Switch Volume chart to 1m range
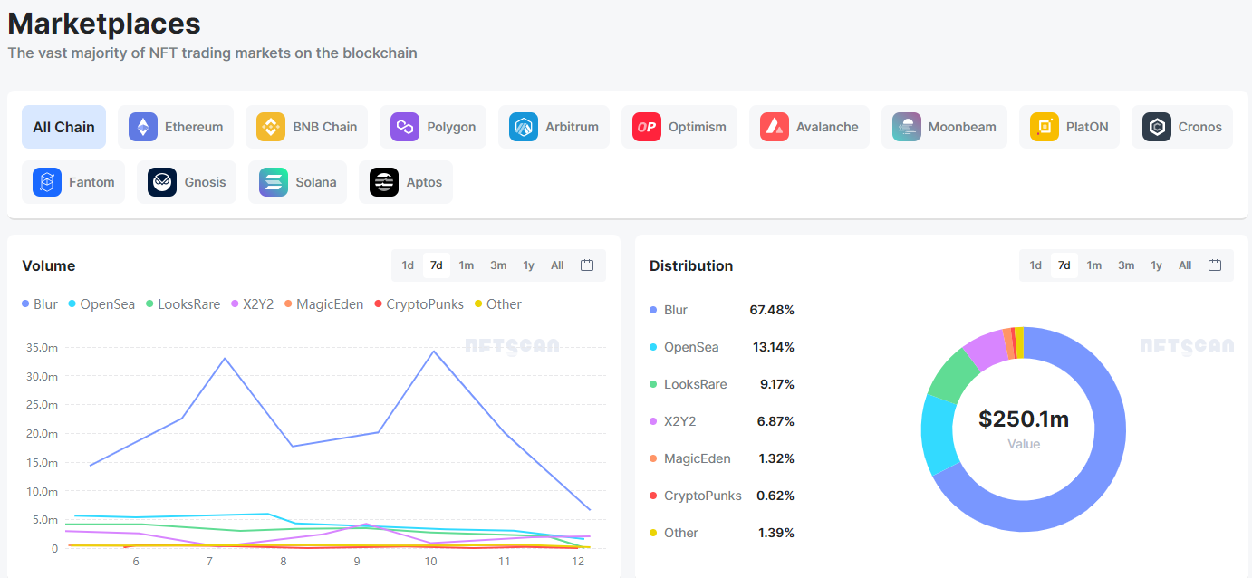The image size is (1252, 578). click(x=466, y=265)
